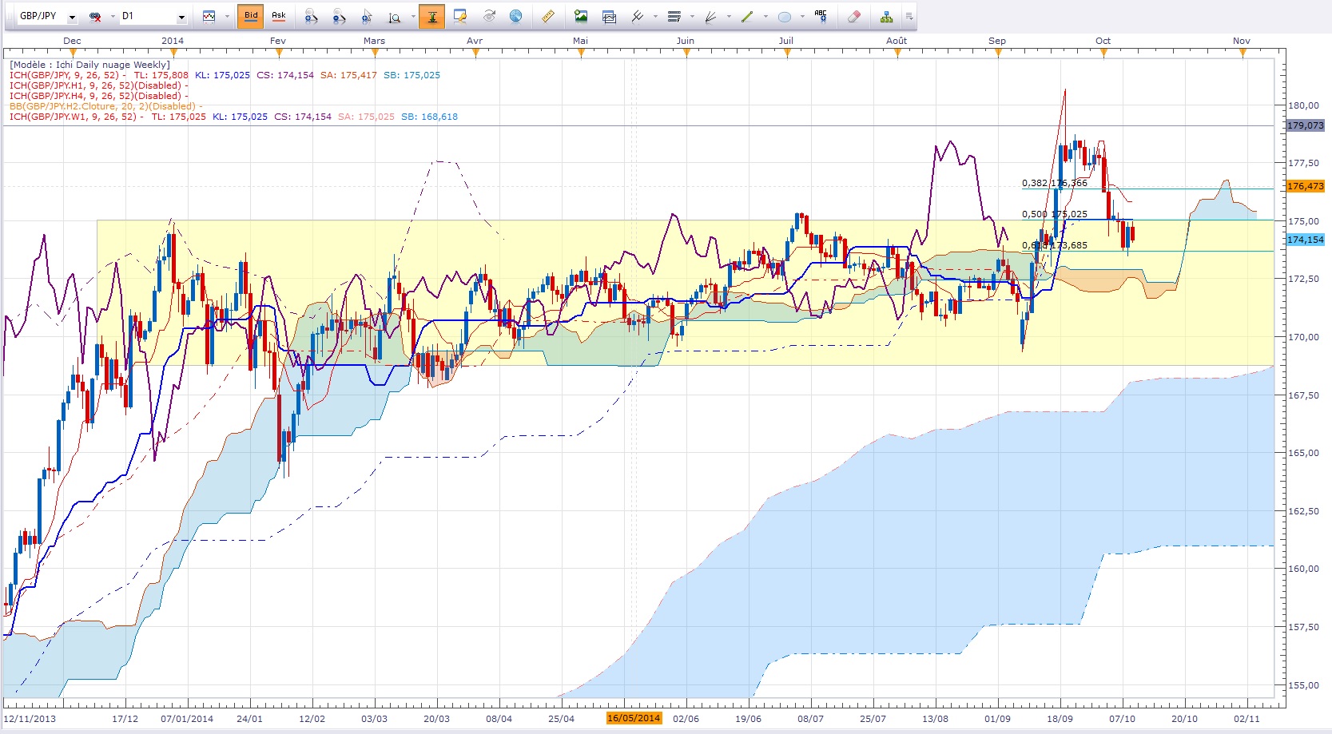Screen dimensions: 1332x734
Task: Click the orange marker under Avr
Action: pyautogui.click(x=475, y=54)
